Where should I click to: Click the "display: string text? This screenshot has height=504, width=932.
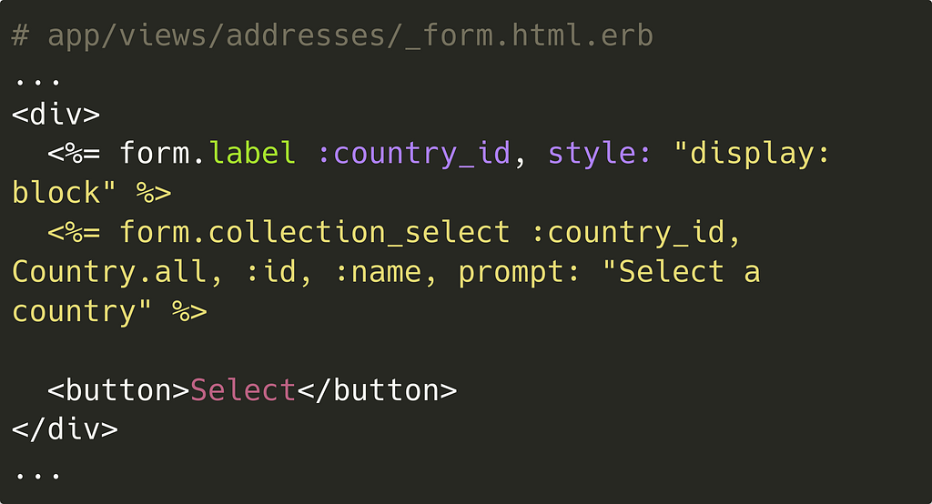pos(752,155)
